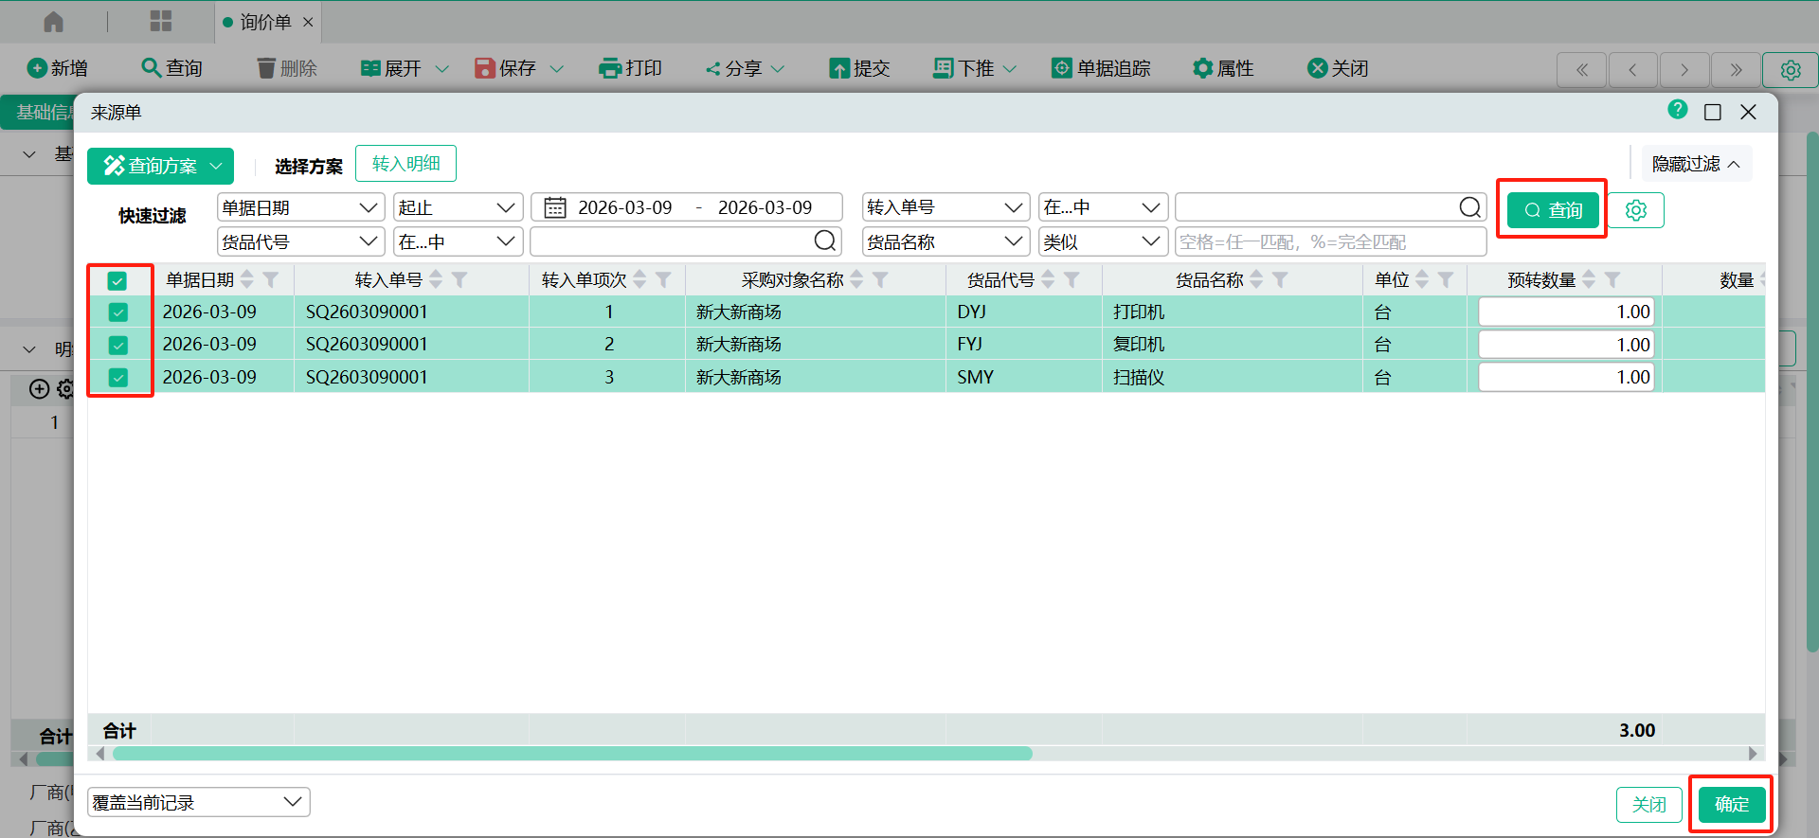Open filter settings gear beside 查询 button
Image resolution: width=1819 pixels, height=838 pixels.
1635,210
